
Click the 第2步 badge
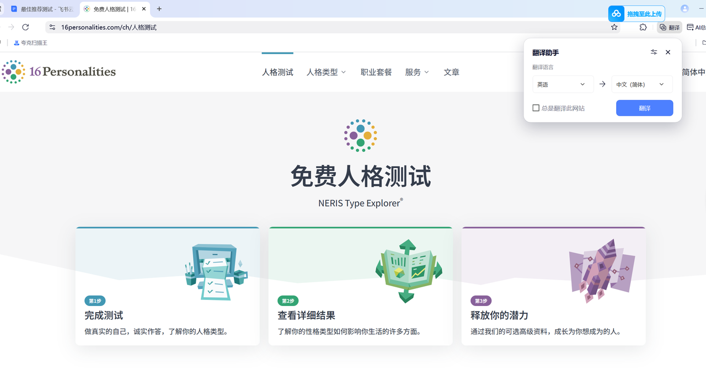point(288,301)
